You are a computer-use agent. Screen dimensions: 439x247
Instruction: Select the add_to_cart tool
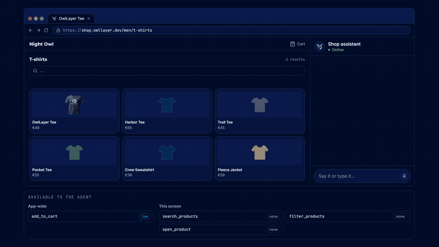tap(91, 216)
